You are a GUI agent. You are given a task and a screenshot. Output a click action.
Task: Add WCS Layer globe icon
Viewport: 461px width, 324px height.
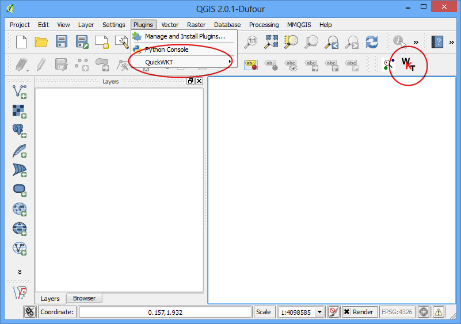20,228
